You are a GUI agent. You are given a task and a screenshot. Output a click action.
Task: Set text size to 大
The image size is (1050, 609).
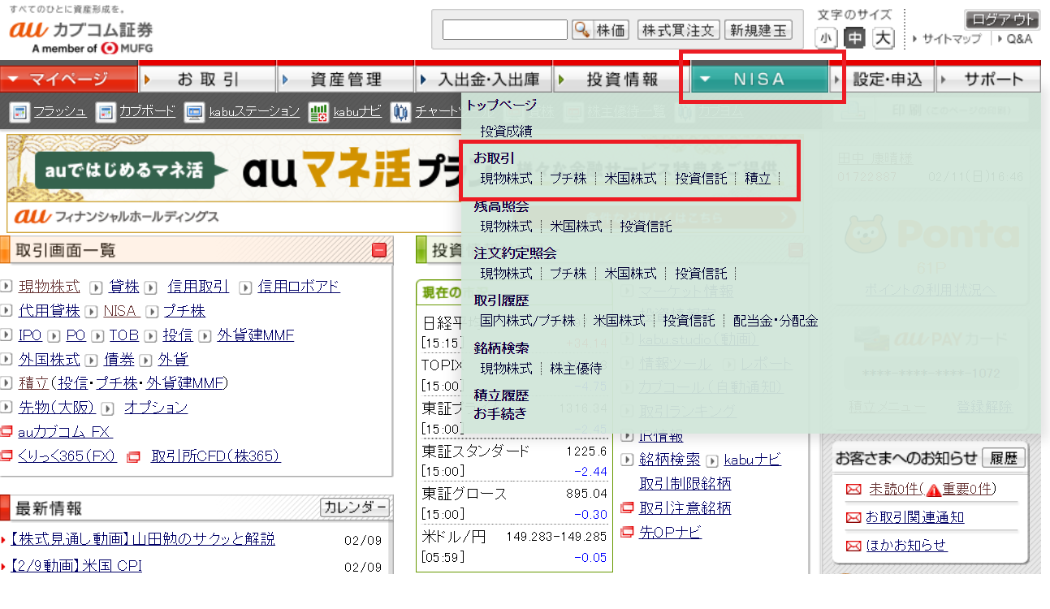coord(883,38)
